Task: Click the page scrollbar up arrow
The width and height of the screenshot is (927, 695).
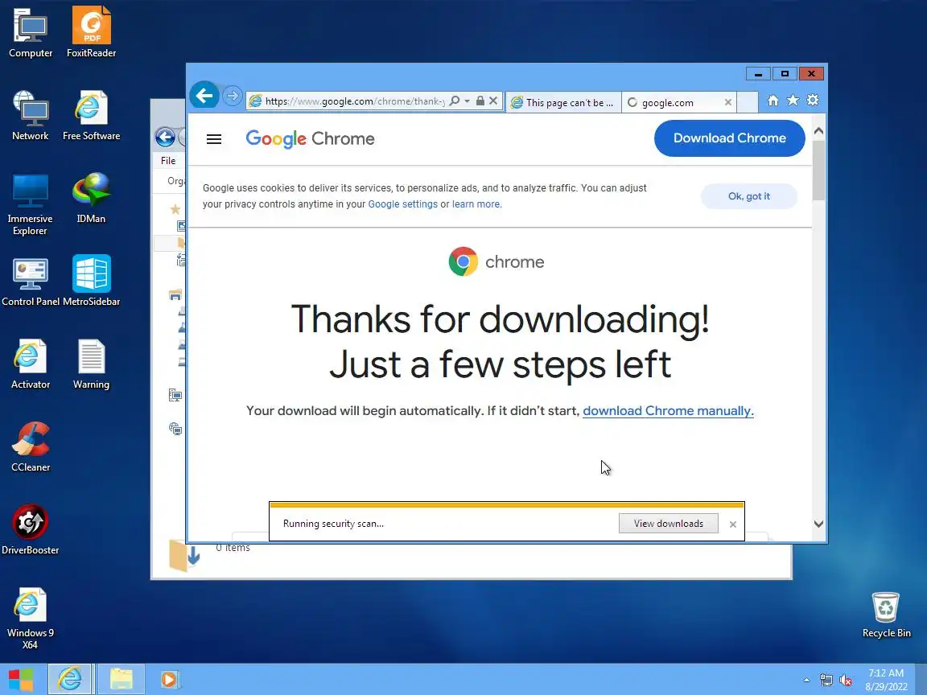Action: pyautogui.click(x=819, y=130)
